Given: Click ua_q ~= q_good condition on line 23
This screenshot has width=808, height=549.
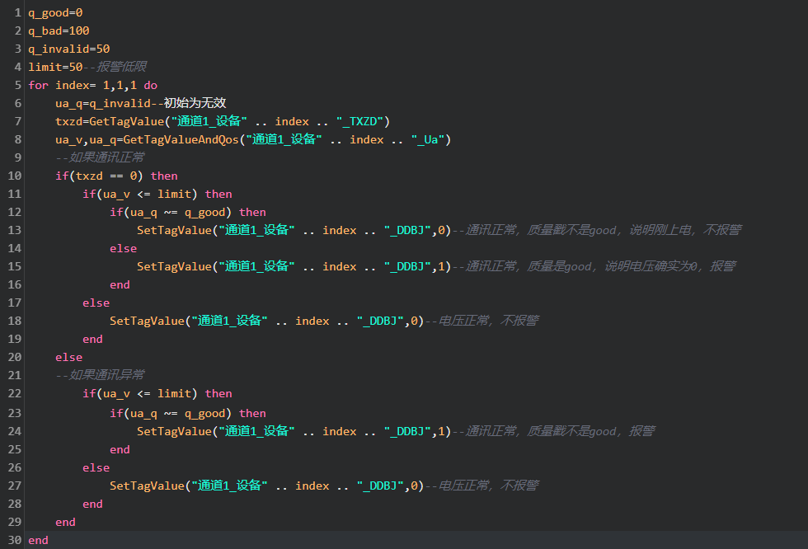Looking at the screenshot, I should (178, 413).
